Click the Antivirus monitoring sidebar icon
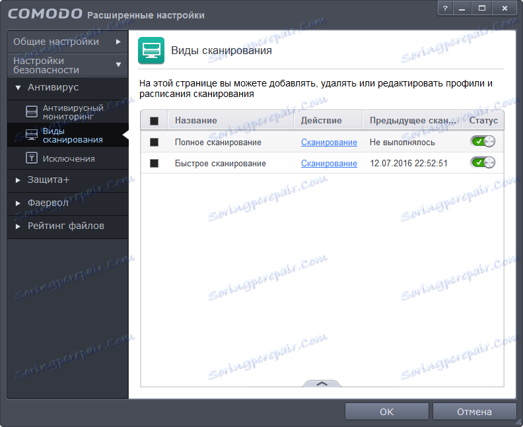This screenshot has width=523, height=427. [x=32, y=112]
